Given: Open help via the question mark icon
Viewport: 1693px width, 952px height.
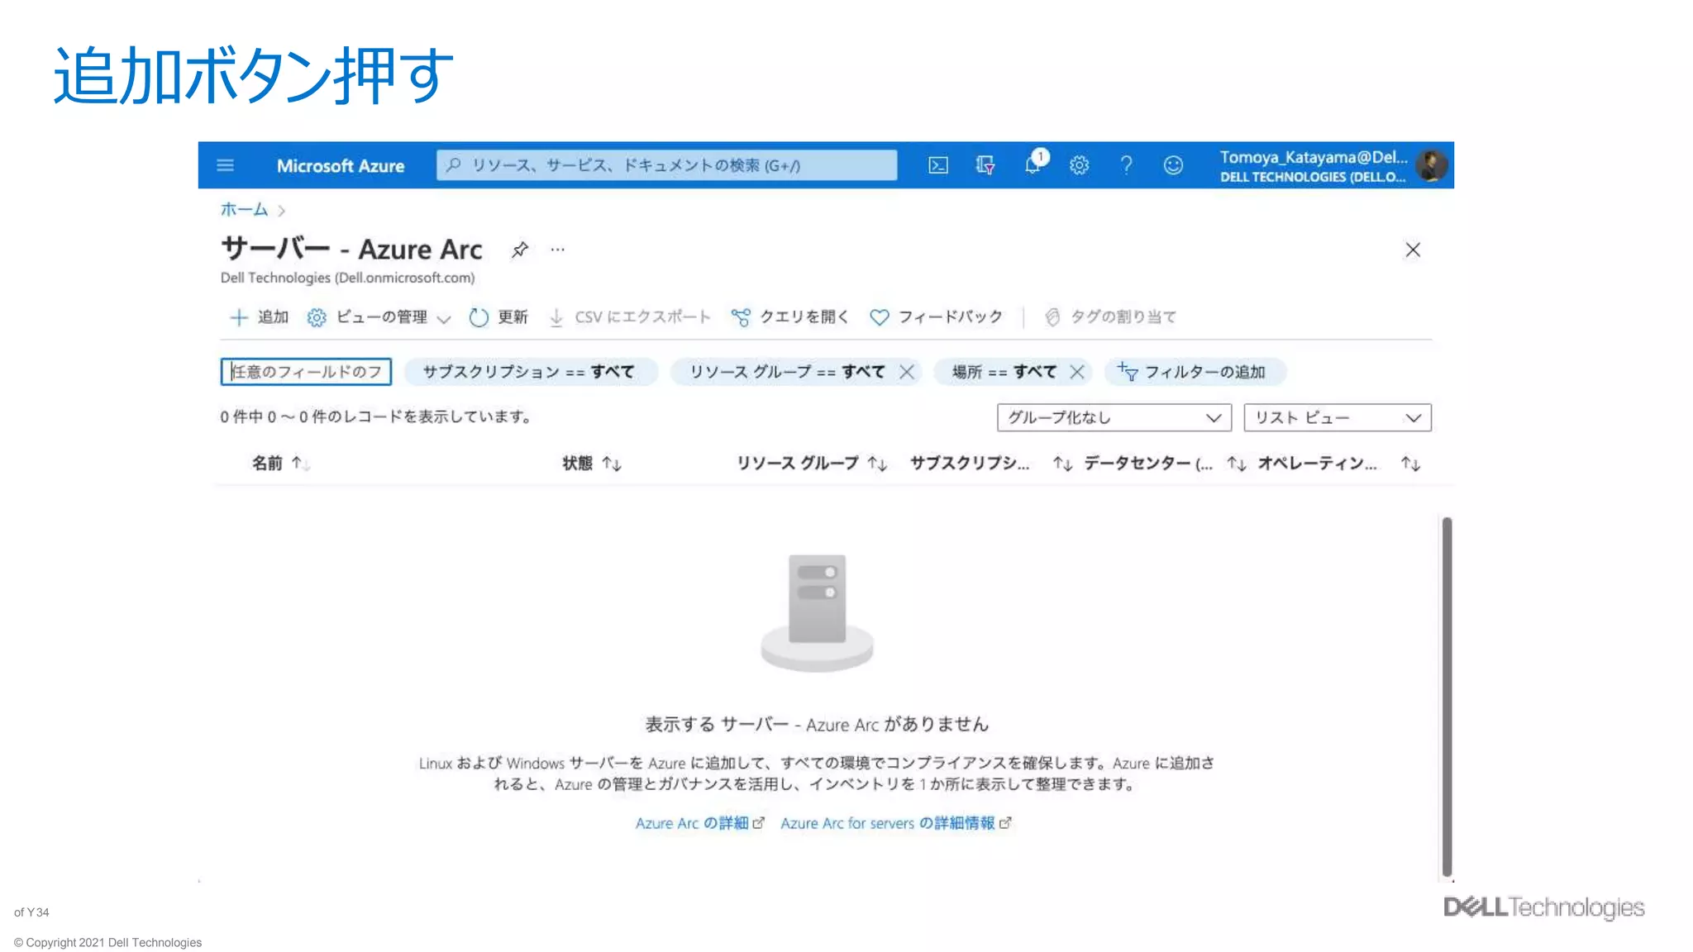Looking at the screenshot, I should point(1126,165).
